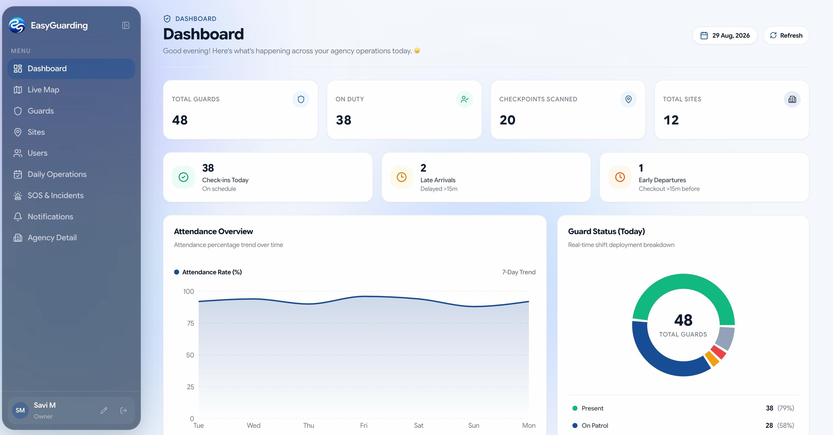Open Daily Operations
The image size is (833, 435).
click(71, 174)
